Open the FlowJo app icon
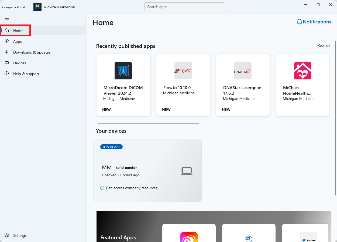The height and width of the screenshot is (242, 337). point(183,71)
